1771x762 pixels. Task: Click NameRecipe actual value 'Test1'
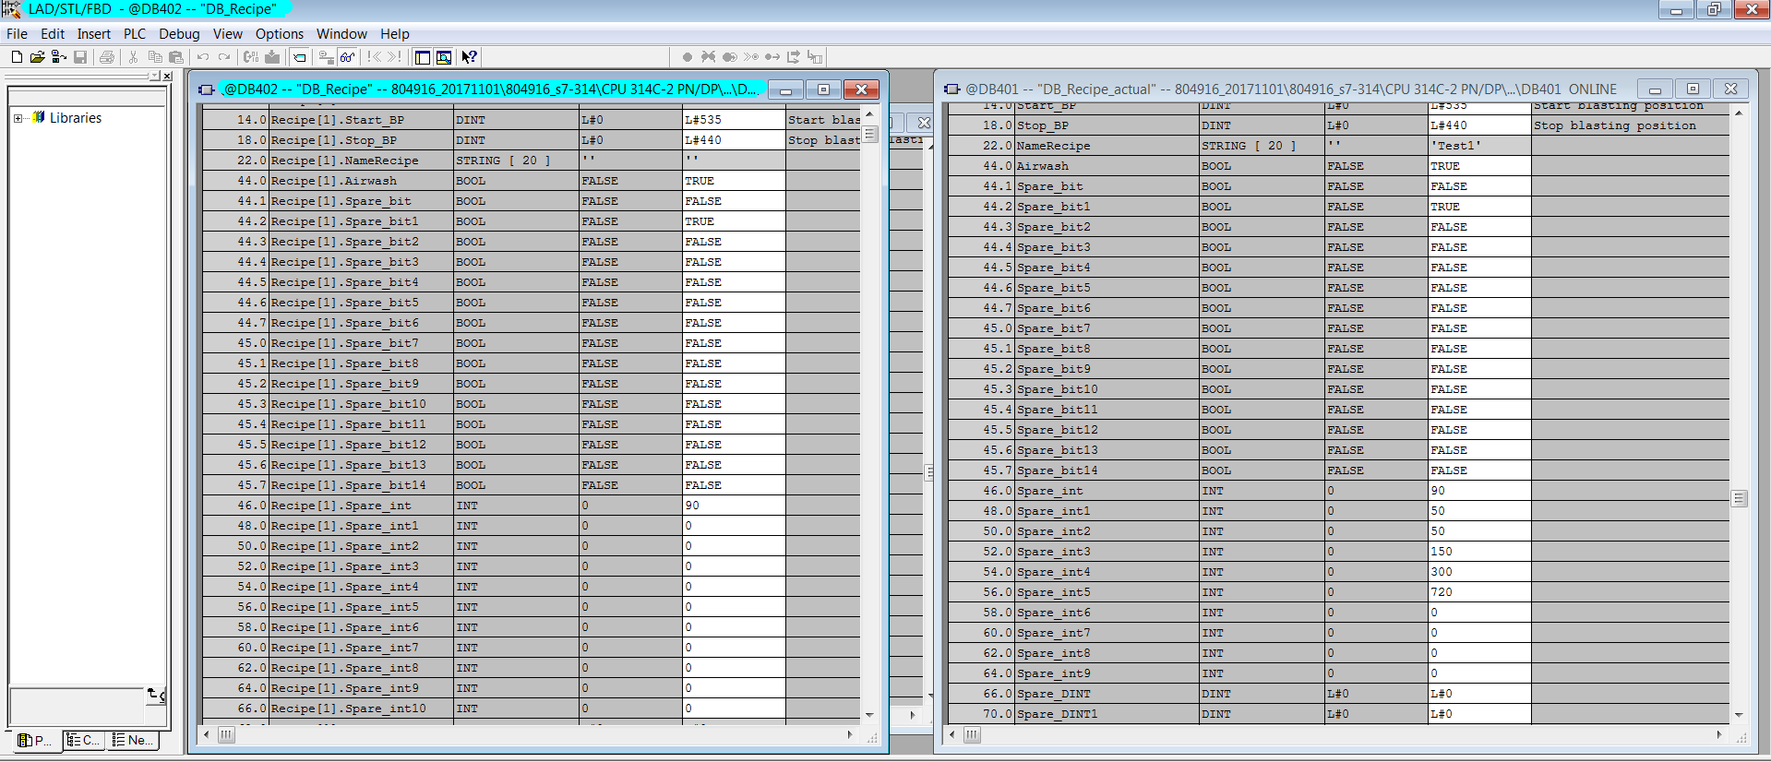[x=1479, y=146]
